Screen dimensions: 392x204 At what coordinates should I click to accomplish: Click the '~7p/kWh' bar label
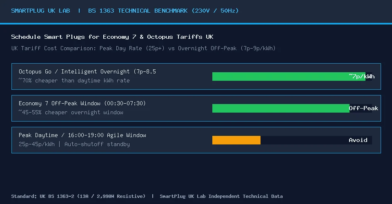(362, 76)
